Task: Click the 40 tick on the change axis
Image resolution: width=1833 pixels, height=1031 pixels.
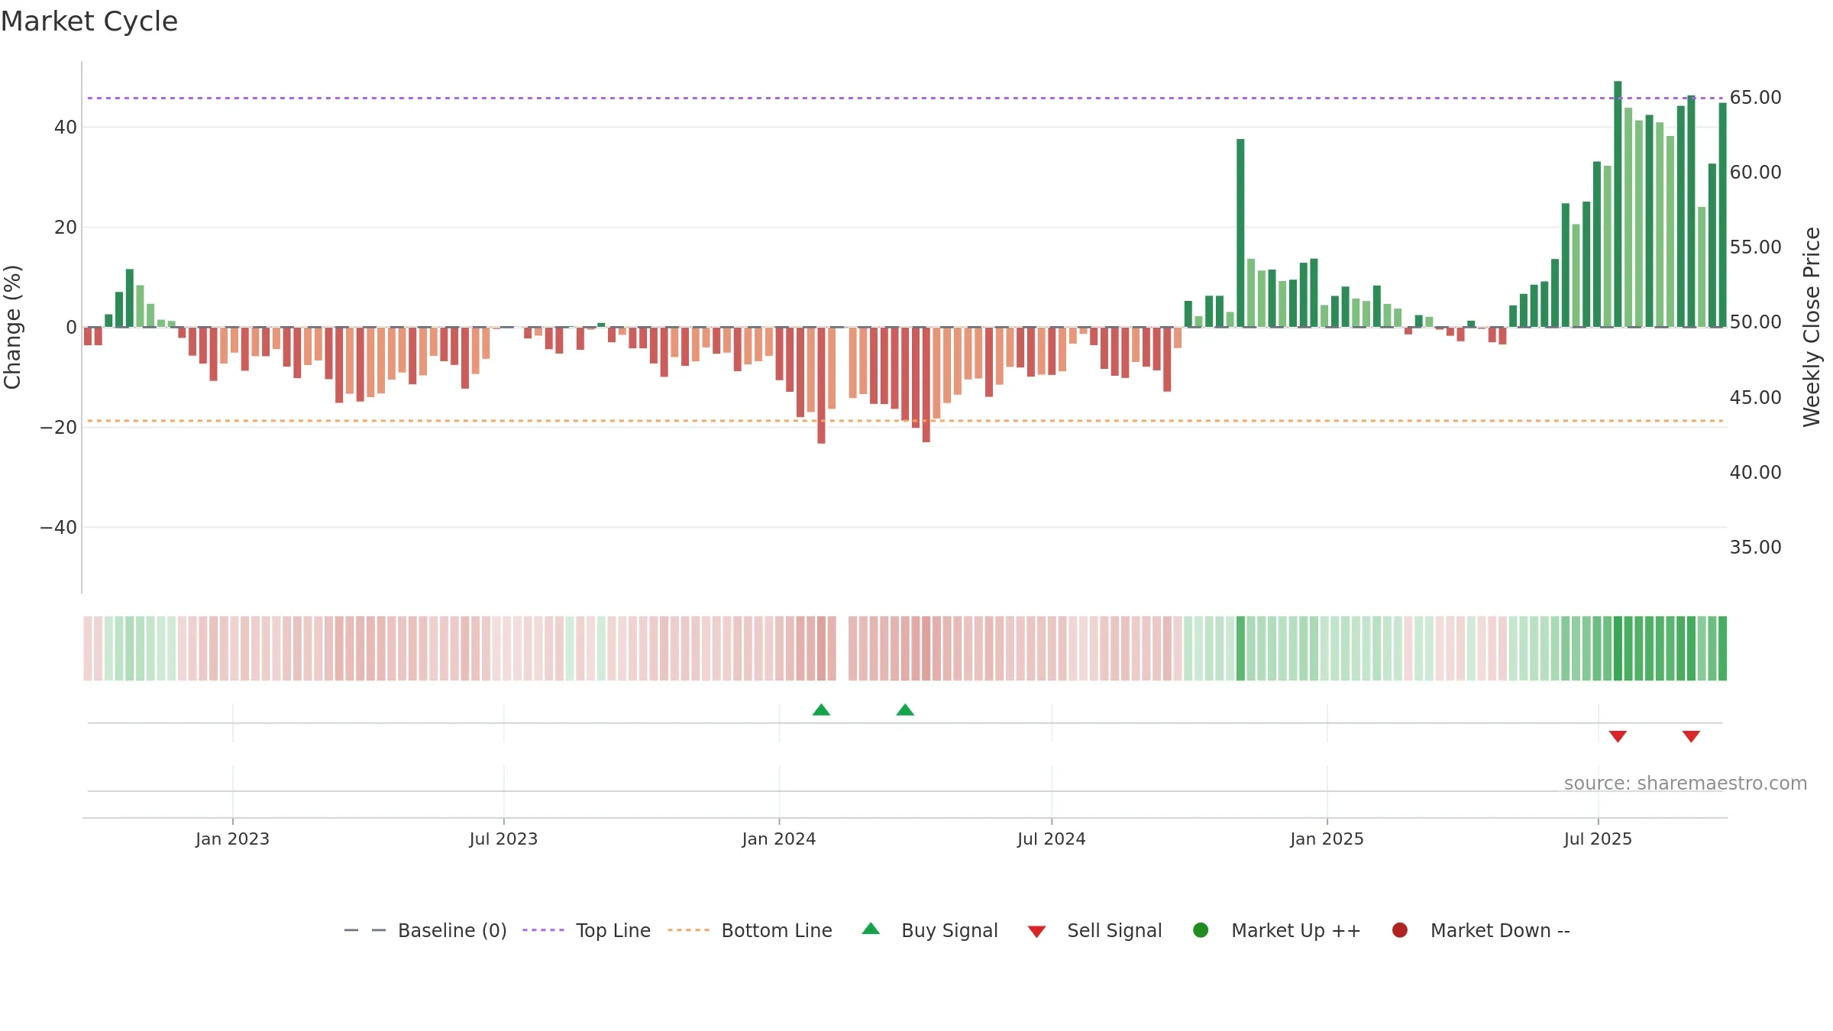Action: pos(66,128)
